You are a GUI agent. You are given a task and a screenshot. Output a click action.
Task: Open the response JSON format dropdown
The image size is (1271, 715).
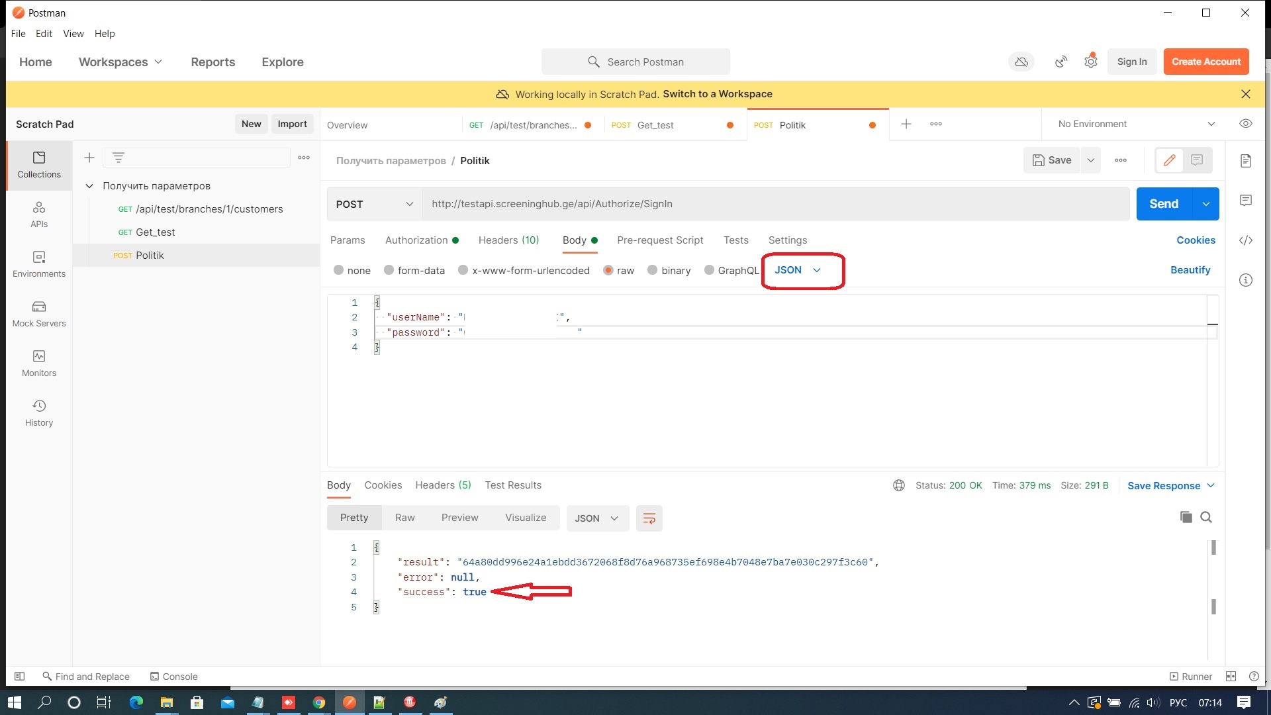pyautogui.click(x=596, y=518)
